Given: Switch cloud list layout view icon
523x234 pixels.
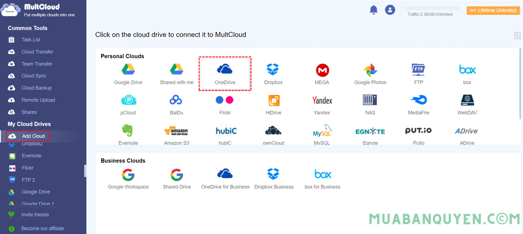Looking at the screenshot, I should click(517, 36).
